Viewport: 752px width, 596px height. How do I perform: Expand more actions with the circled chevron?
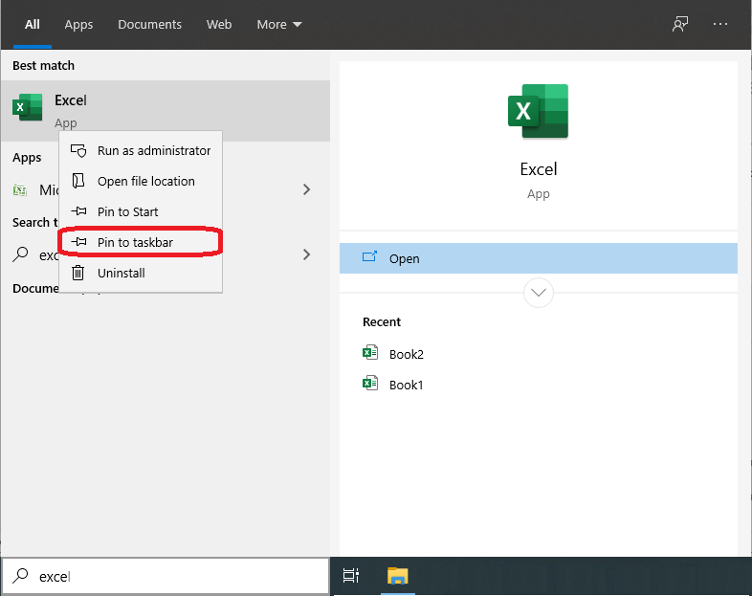pyautogui.click(x=538, y=293)
